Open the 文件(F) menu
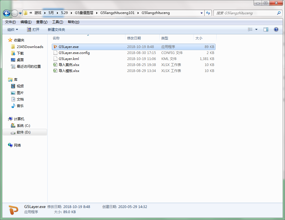This screenshot has width=285, height=220. [10, 22]
